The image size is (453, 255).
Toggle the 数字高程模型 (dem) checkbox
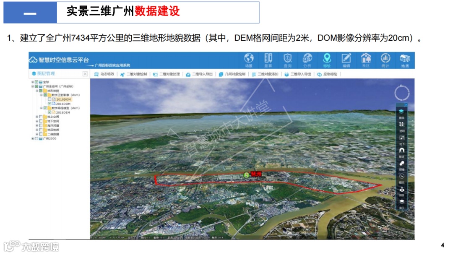45,108
